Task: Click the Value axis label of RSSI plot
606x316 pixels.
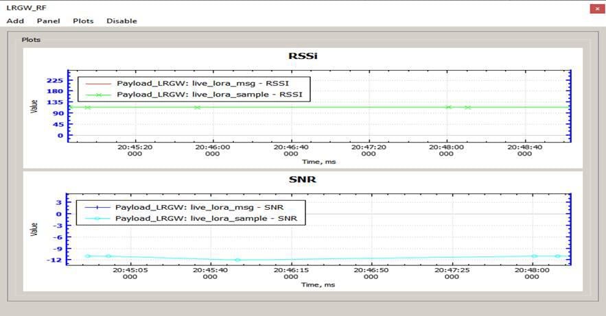Action: tap(34, 105)
